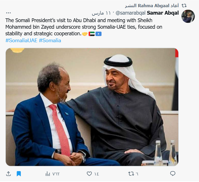Open Samar Abqal display name profile link
The image size is (199, 182).
pos(163,13)
